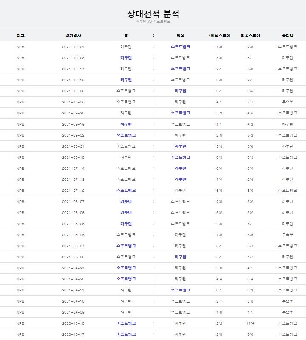Click 2:7 inning score in 2021-04-10 row

(x=219, y=301)
